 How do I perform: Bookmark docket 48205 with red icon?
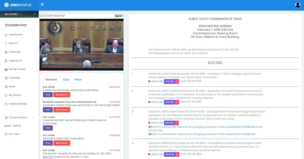tap(177, 155)
